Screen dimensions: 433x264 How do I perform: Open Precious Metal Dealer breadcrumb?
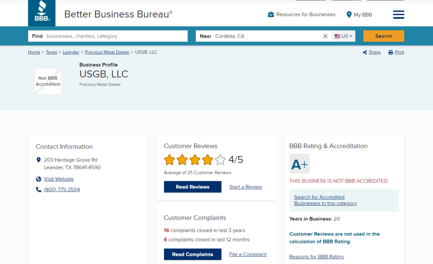point(107,52)
